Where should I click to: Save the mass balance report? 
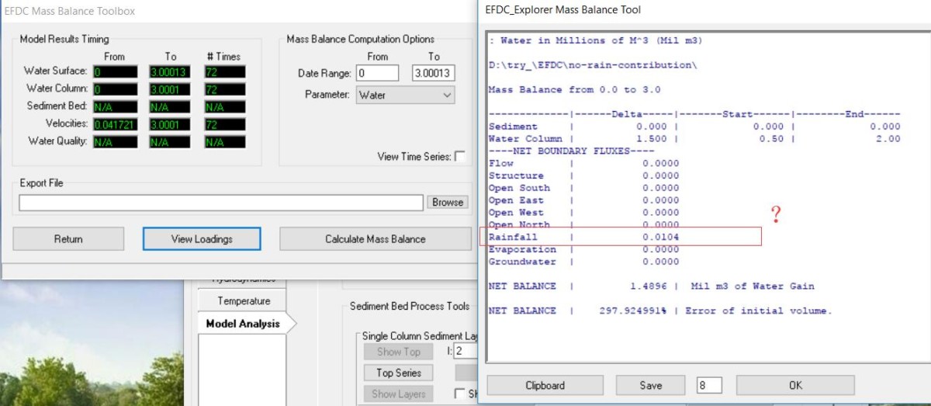[651, 385]
